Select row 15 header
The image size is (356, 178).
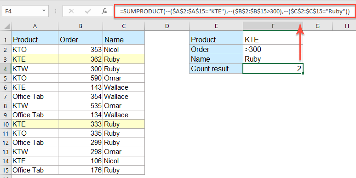(x=6, y=170)
